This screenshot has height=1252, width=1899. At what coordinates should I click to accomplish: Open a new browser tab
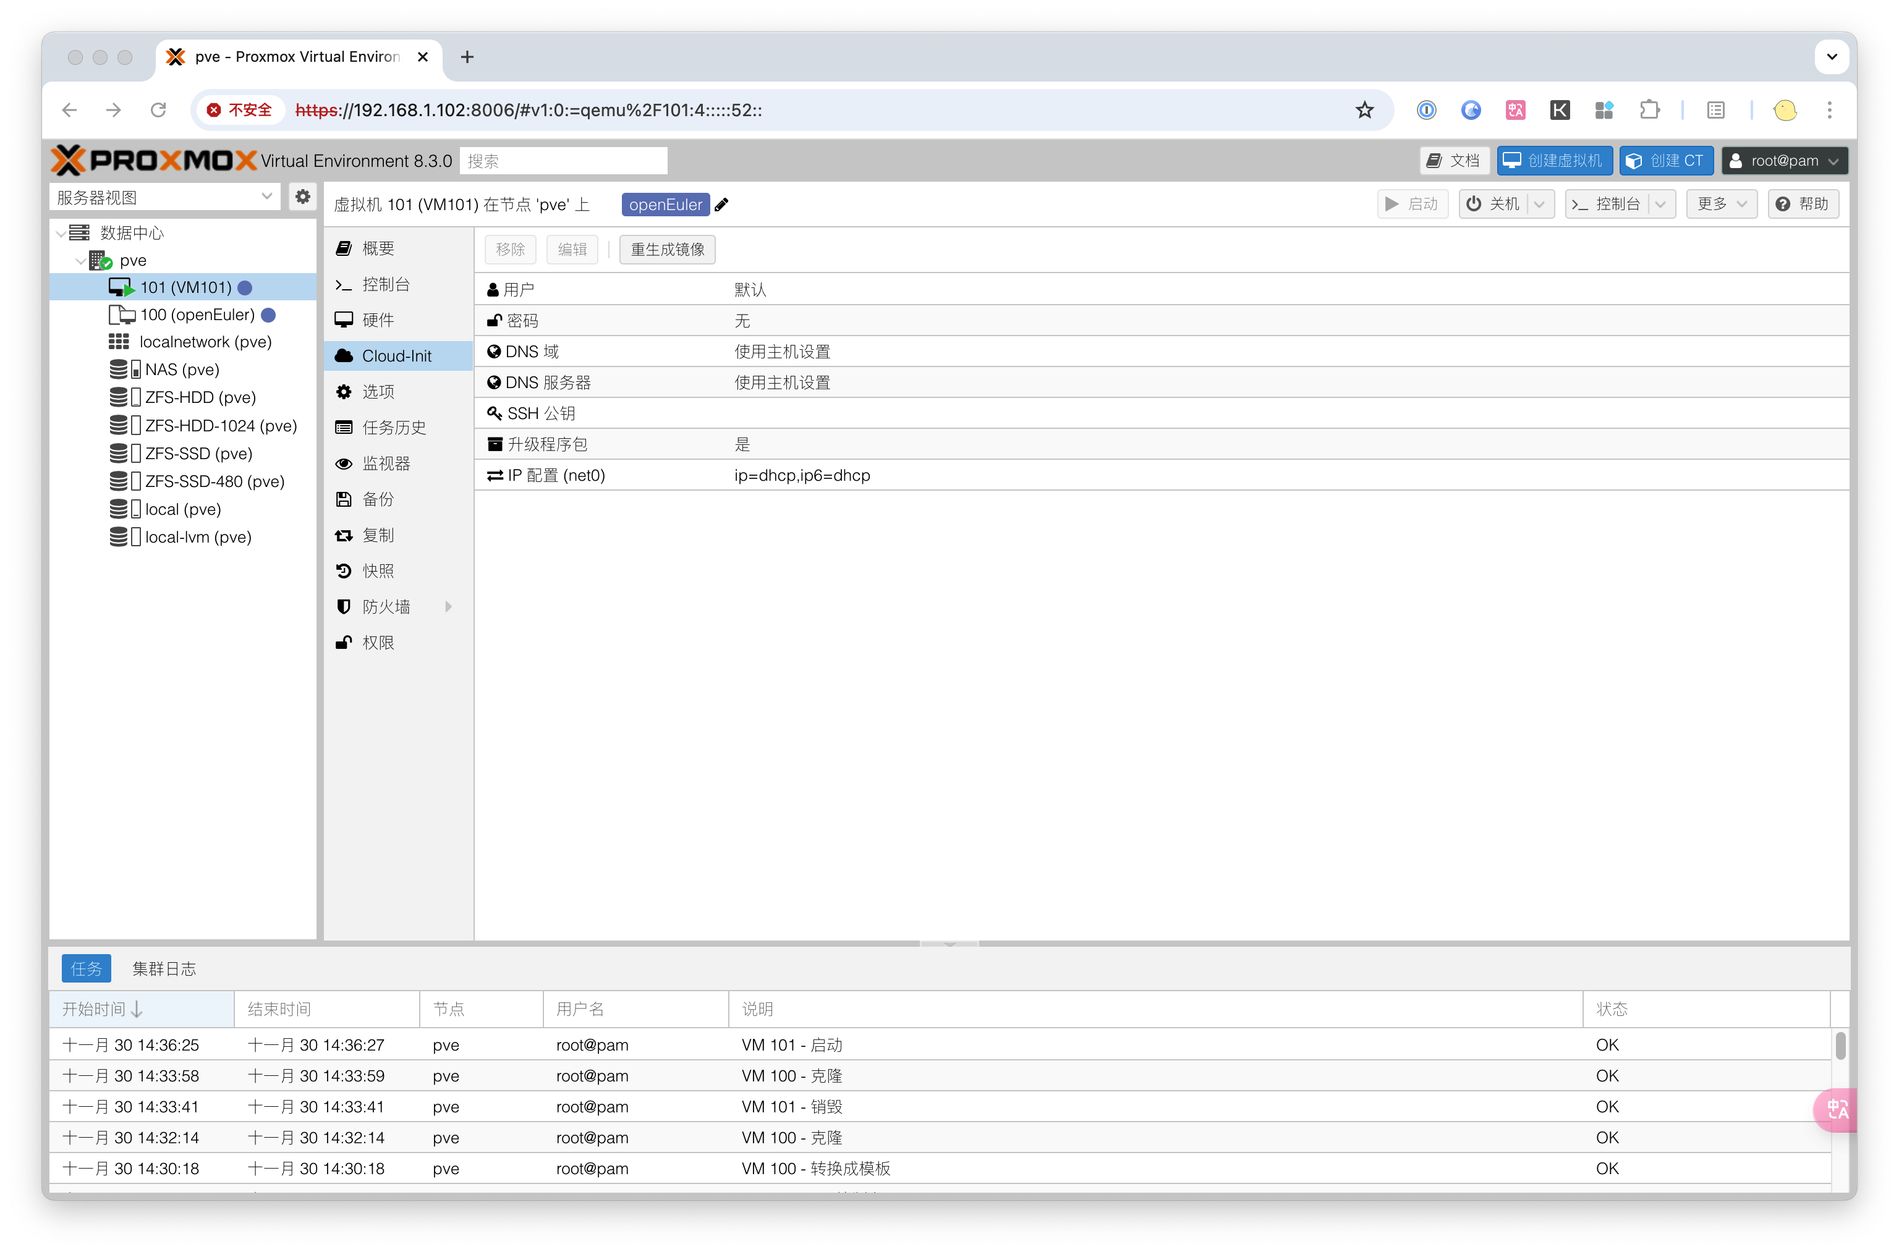467,57
